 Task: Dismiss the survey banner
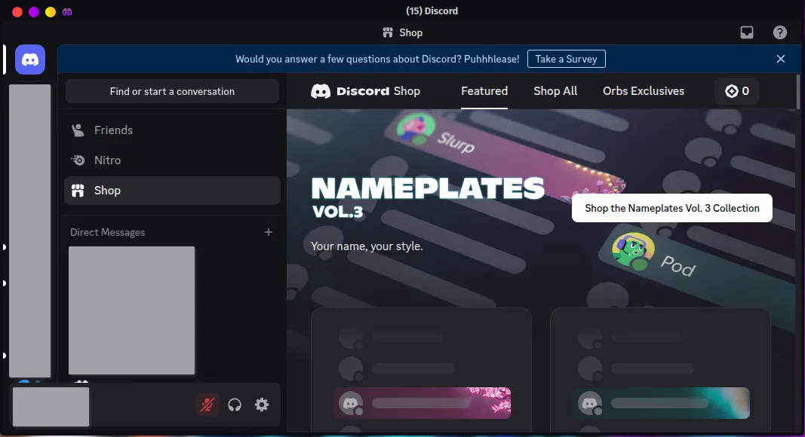781,59
